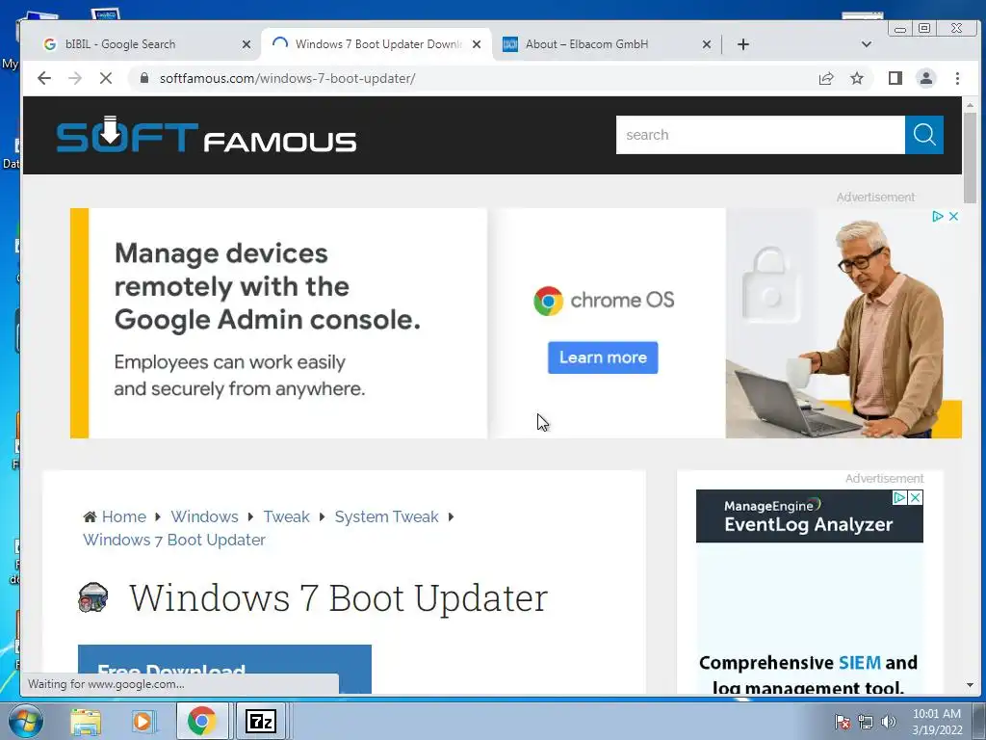Screen dimensions: 986x740
Task: Click the scrollbar down arrow
Action: [970, 685]
